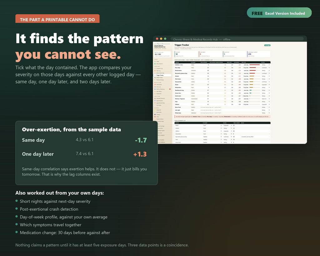This screenshot has width=320, height=256.
Task: Click the Pattern Finder magnifier icon
Action: tap(155, 78)
